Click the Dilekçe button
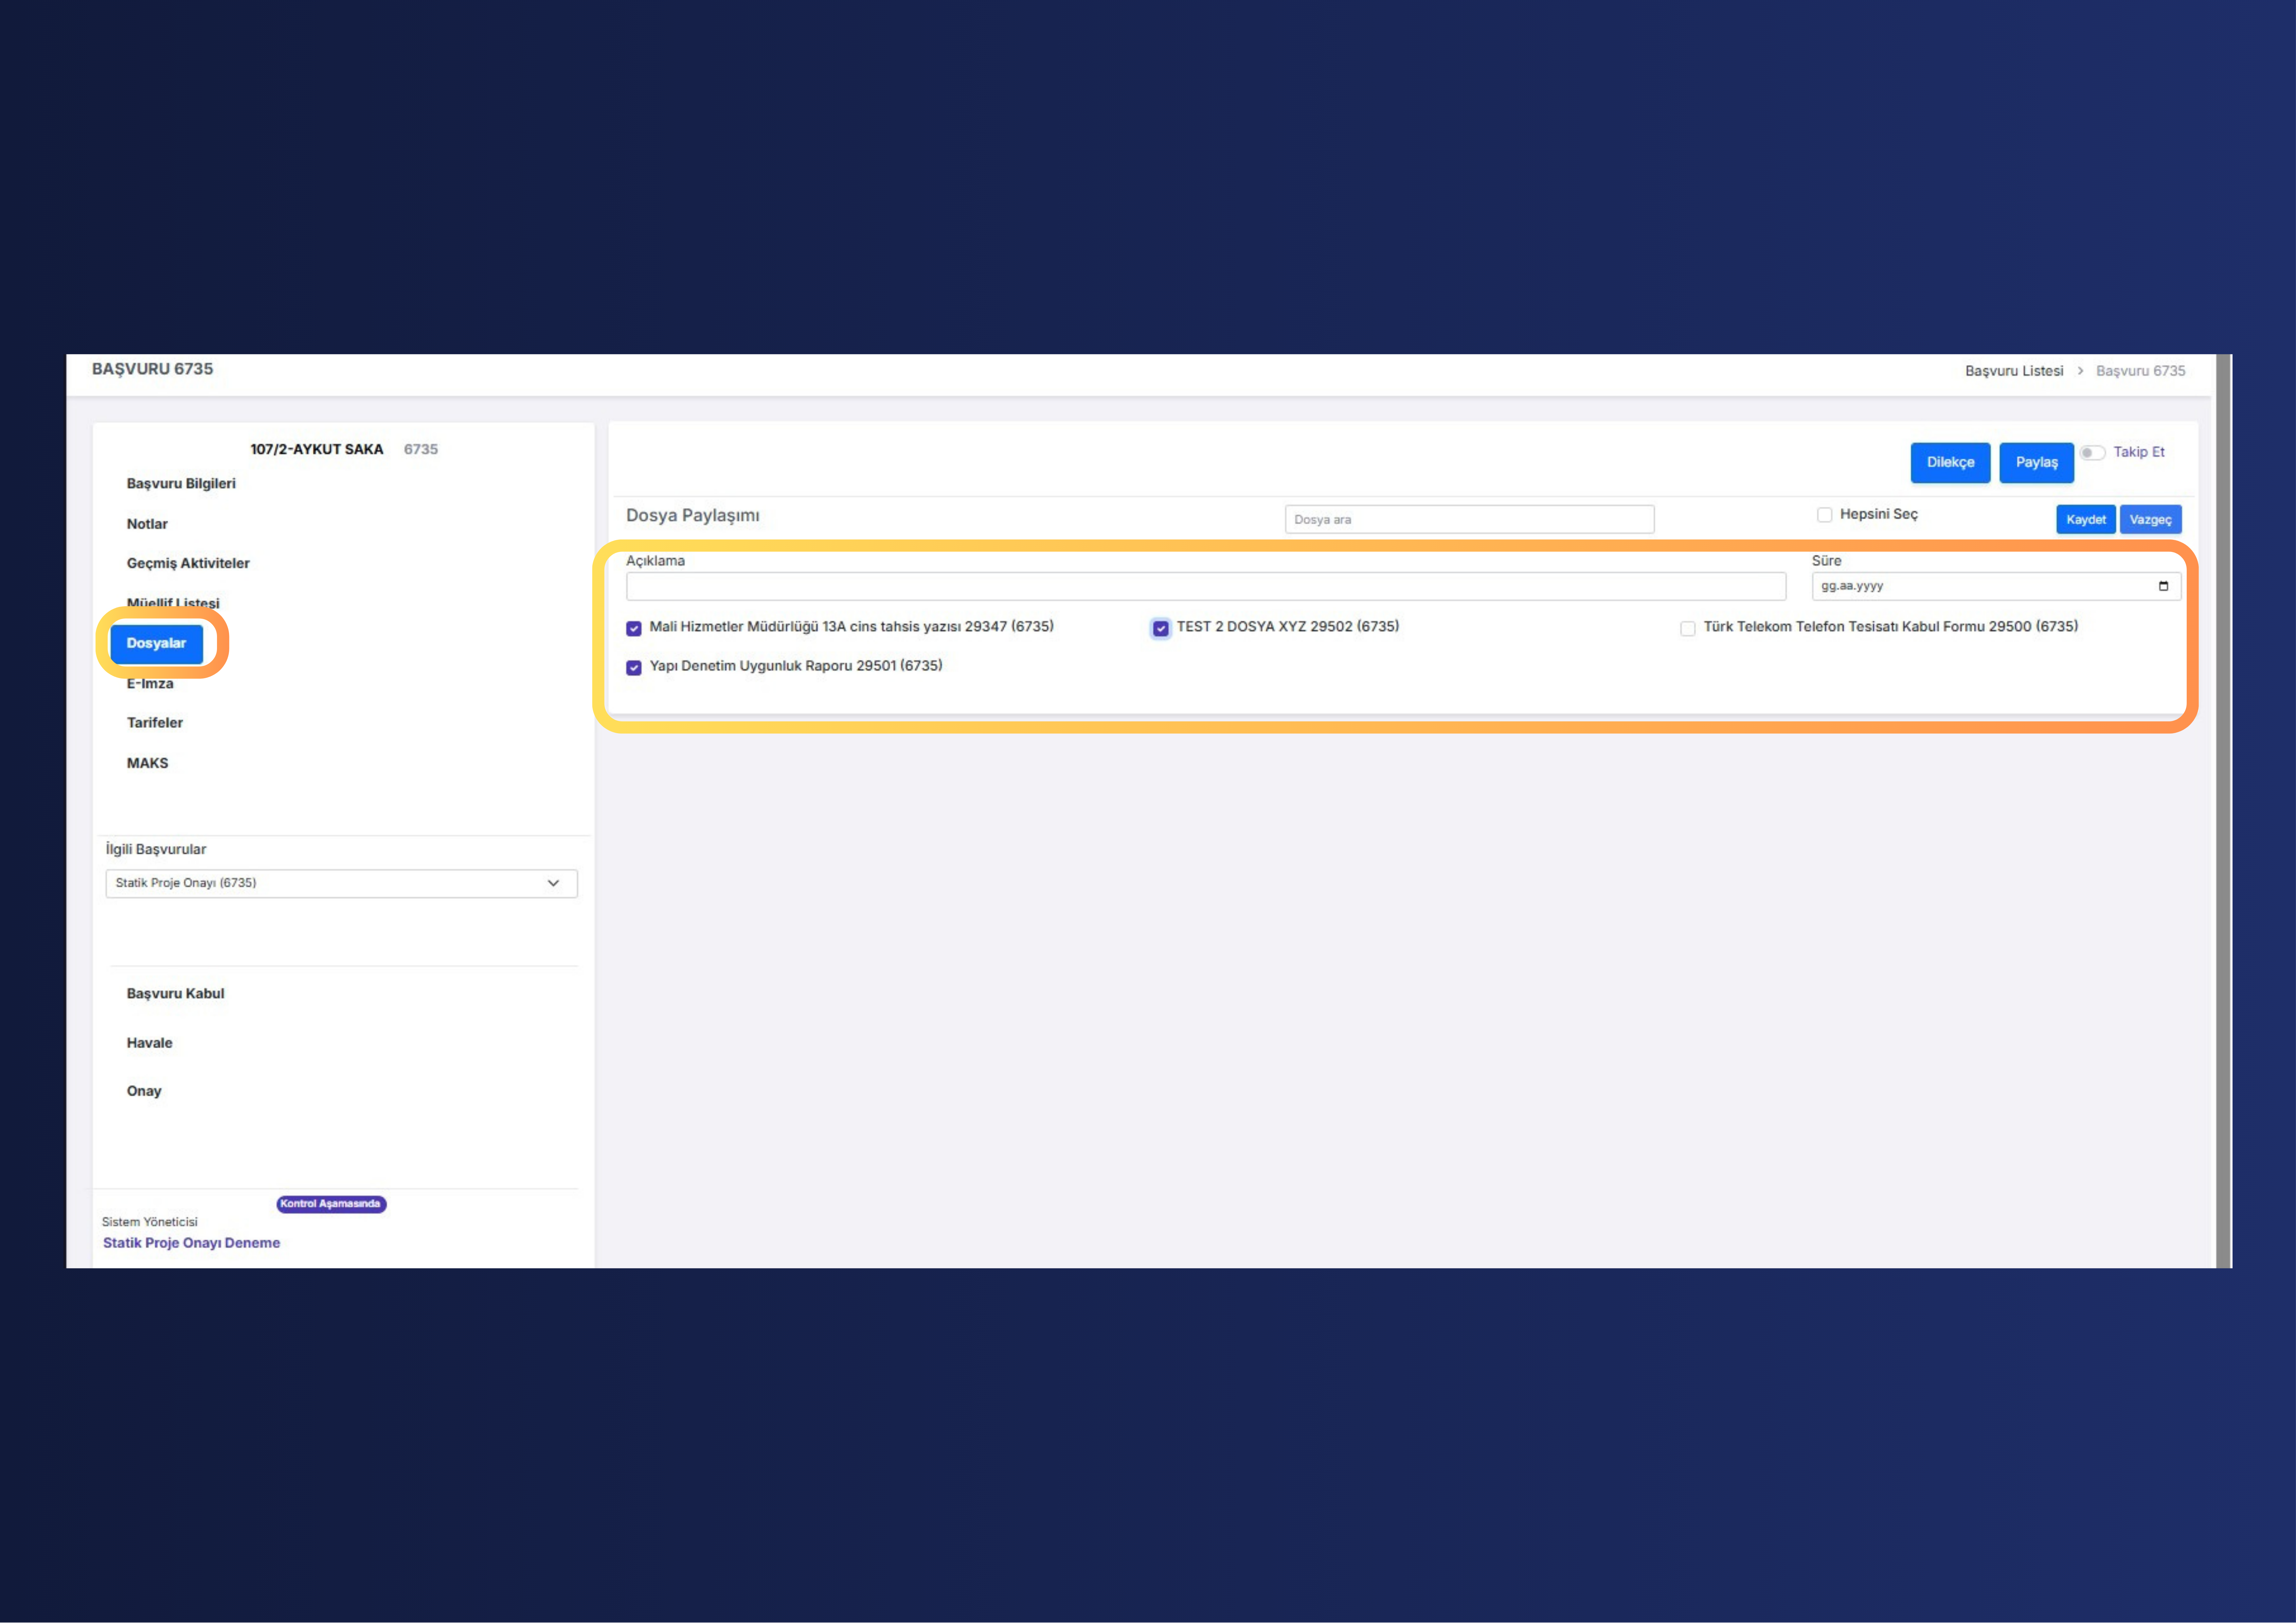Viewport: 2296px width, 1623px height. tap(1950, 463)
